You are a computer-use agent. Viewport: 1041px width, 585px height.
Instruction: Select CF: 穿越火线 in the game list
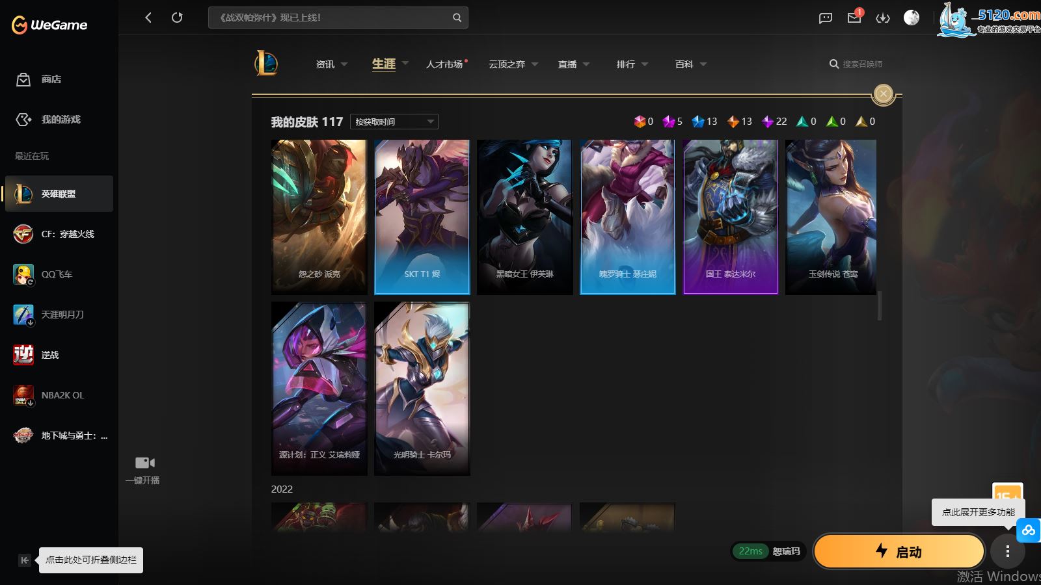point(59,234)
